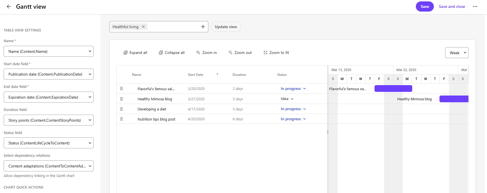Screen dimensions: 487x193
Task: Click Flavorful's famous sal... name cell
Action: point(156,89)
